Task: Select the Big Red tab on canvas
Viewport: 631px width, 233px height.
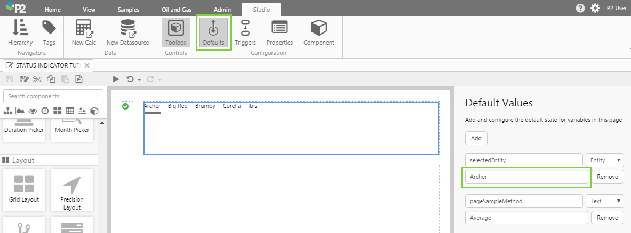Action: pyautogui.click(x=178, y=106)
